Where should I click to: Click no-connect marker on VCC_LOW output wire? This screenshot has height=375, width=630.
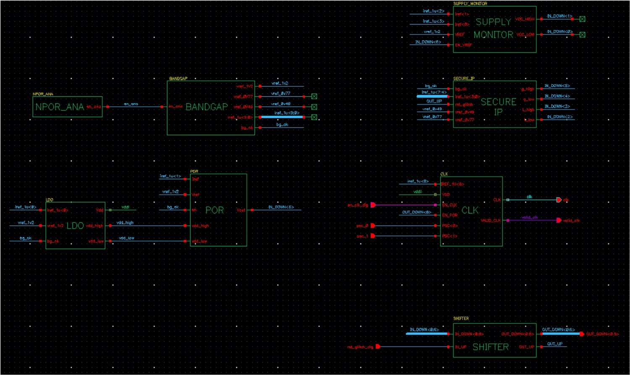[582, 35]
